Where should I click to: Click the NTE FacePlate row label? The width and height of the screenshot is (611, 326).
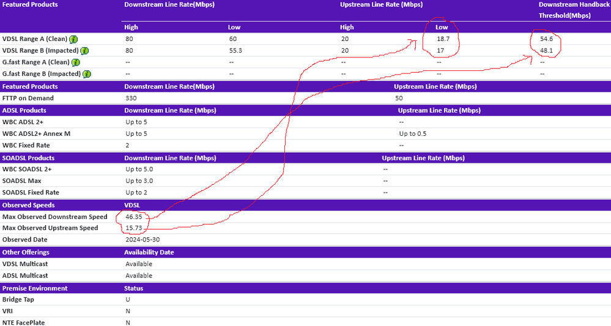pyautogui.click(x=24, y=322)
